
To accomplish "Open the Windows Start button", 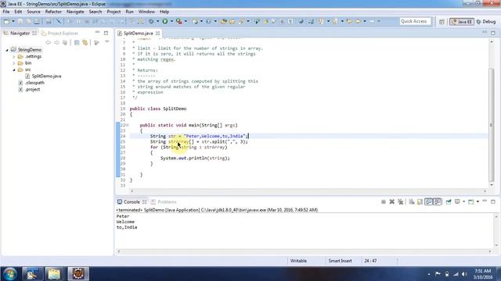I will pos(10,274).
